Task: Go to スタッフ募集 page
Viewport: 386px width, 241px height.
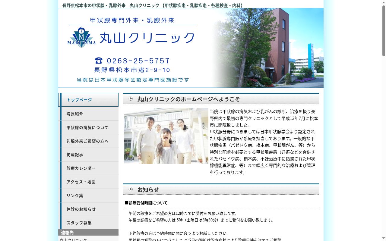Action: (88, 223)
